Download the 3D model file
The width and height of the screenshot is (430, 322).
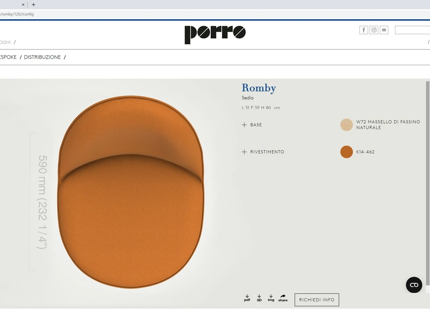pyautogui.click(x=259, y=298)
